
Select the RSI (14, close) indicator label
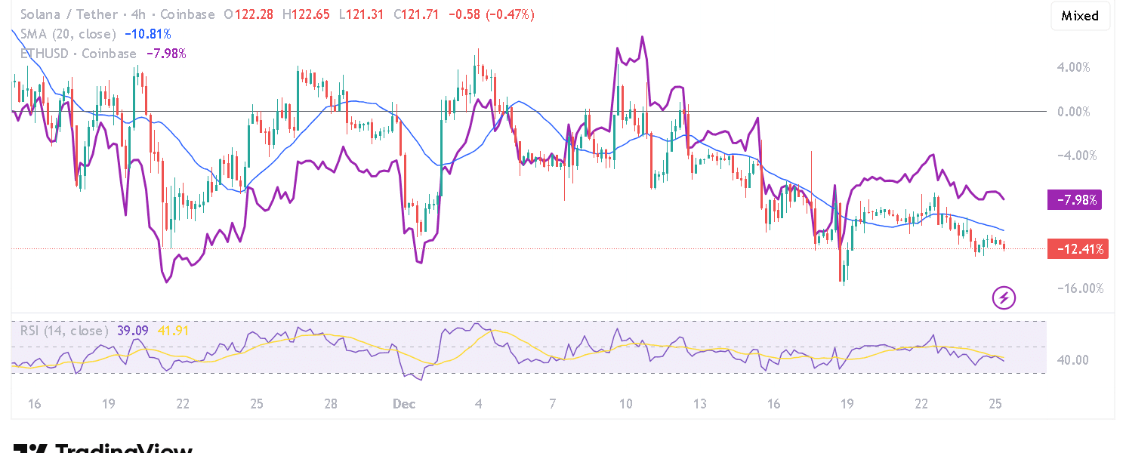[65, 331]
